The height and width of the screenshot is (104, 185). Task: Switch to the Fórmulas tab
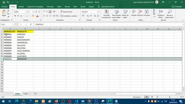pos(50,7)
